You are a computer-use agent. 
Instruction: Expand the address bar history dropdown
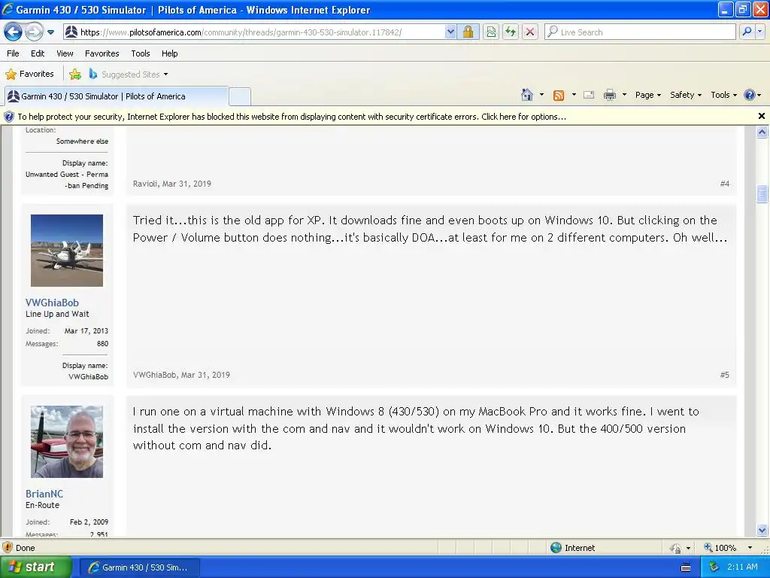click(450, 32)
